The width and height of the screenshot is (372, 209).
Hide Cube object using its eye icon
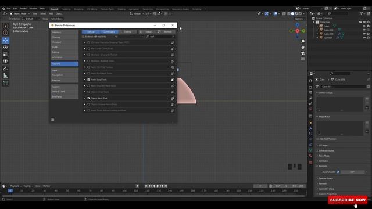tap(364, 26)
